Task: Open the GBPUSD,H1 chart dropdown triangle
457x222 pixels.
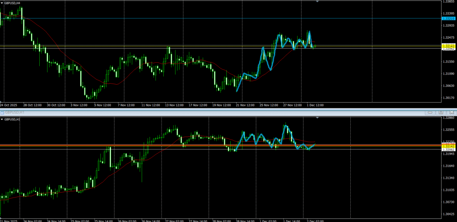Action: pyautogui.click(x=2, y=119)
